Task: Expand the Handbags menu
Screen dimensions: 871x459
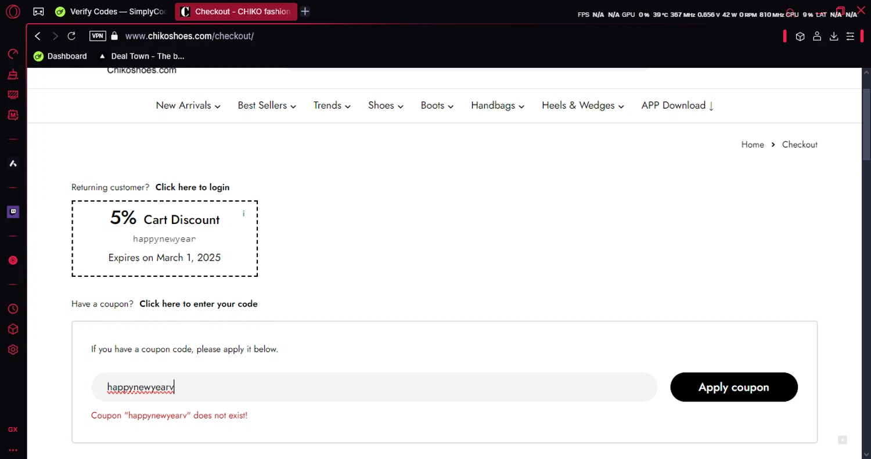Action: tap(498, 106)
